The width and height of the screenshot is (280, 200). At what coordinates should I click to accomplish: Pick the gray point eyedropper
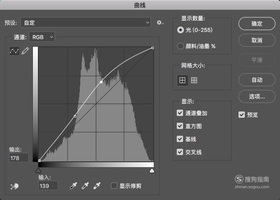pyautogui.click(x=85, y=186)
